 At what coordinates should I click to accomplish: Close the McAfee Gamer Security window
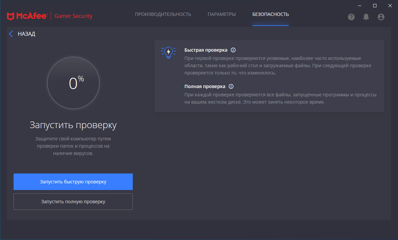390,5
